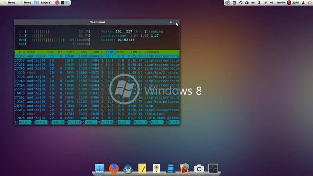Click F9 Kill in htop bar
313x176 pixels.
[x=155, y=122]
